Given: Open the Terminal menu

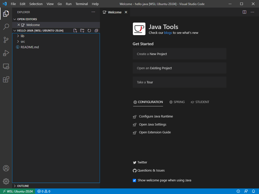Looking at the screenshot, I should tap(82, 4).
